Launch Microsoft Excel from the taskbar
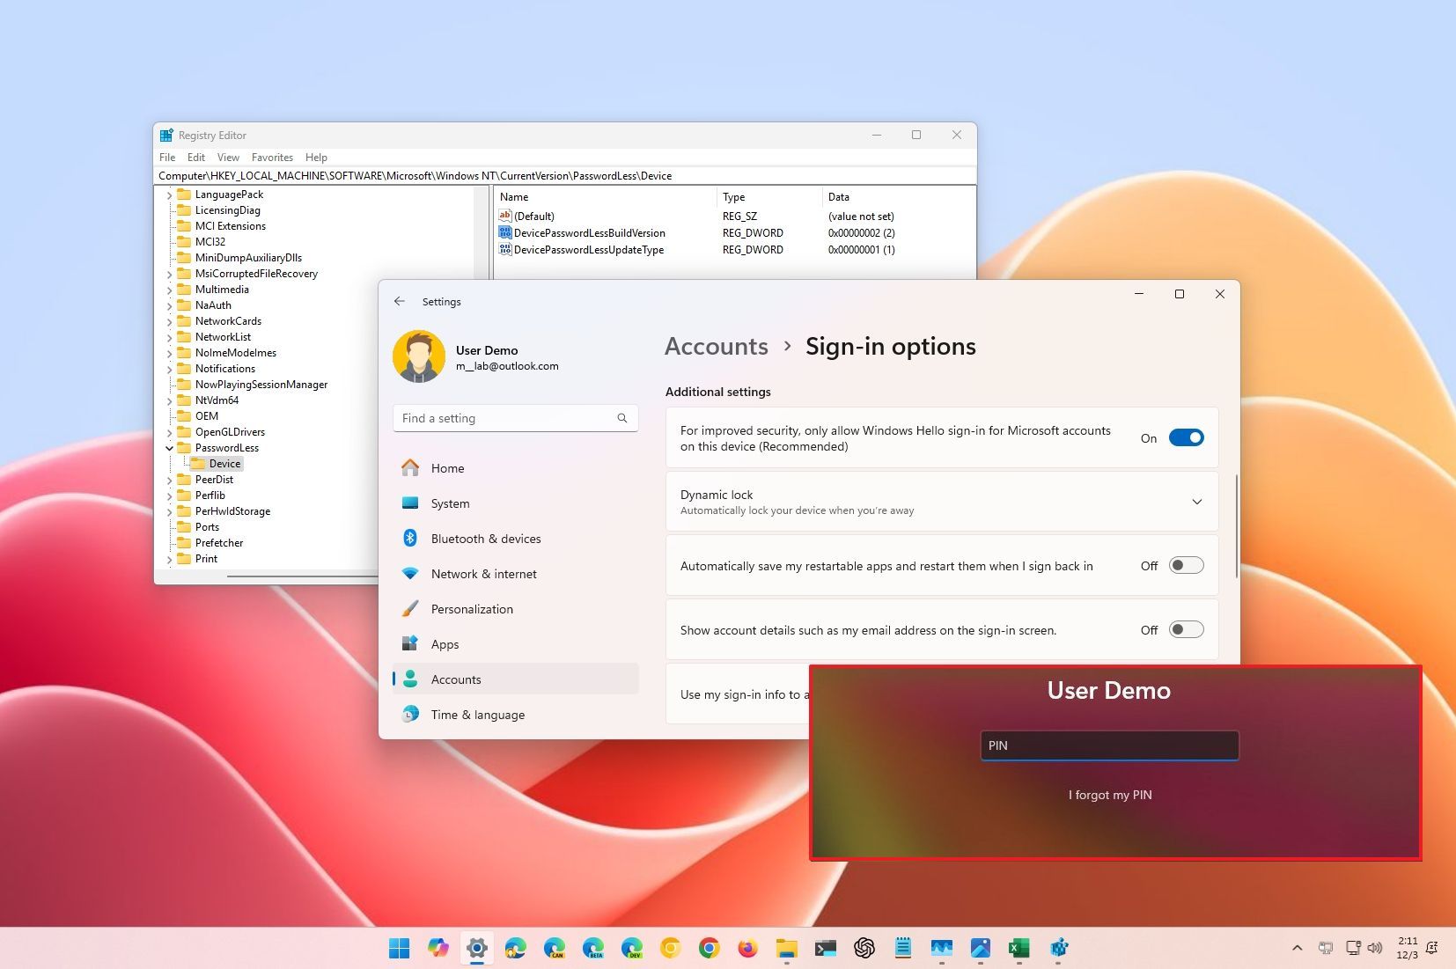 pyautogui.click(x=1020, y=948)
